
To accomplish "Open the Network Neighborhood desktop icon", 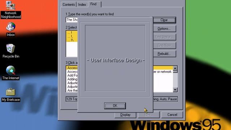I will point(10,10).
